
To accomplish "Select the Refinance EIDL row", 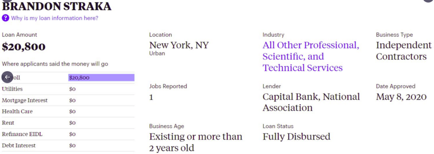I will tap(68, 134).
